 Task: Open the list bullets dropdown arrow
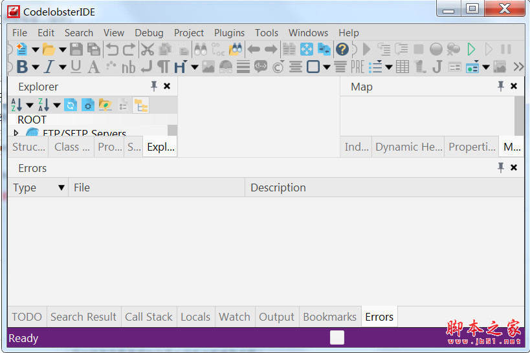click(x=389, y=67)
